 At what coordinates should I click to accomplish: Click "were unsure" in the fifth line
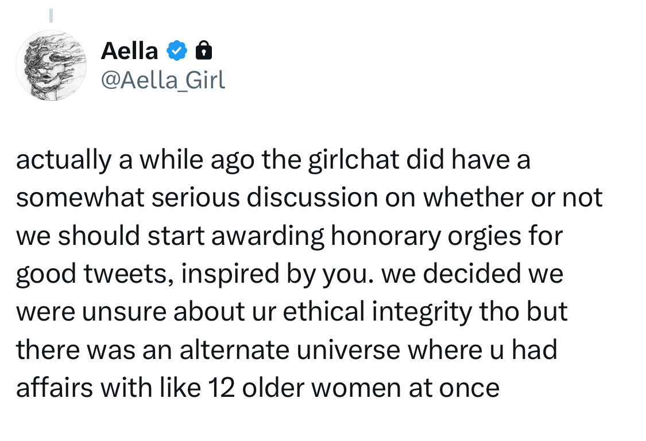91,311
